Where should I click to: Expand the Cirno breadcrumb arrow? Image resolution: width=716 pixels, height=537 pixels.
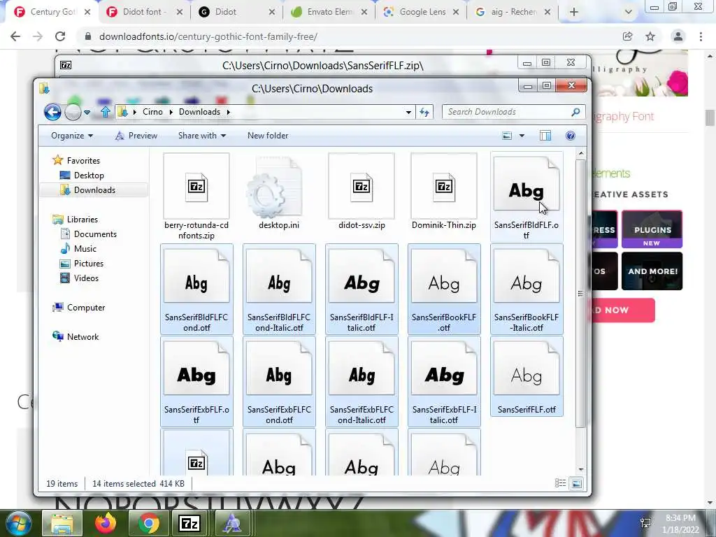171,112
